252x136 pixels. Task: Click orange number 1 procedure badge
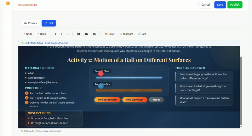pos(27,93)
